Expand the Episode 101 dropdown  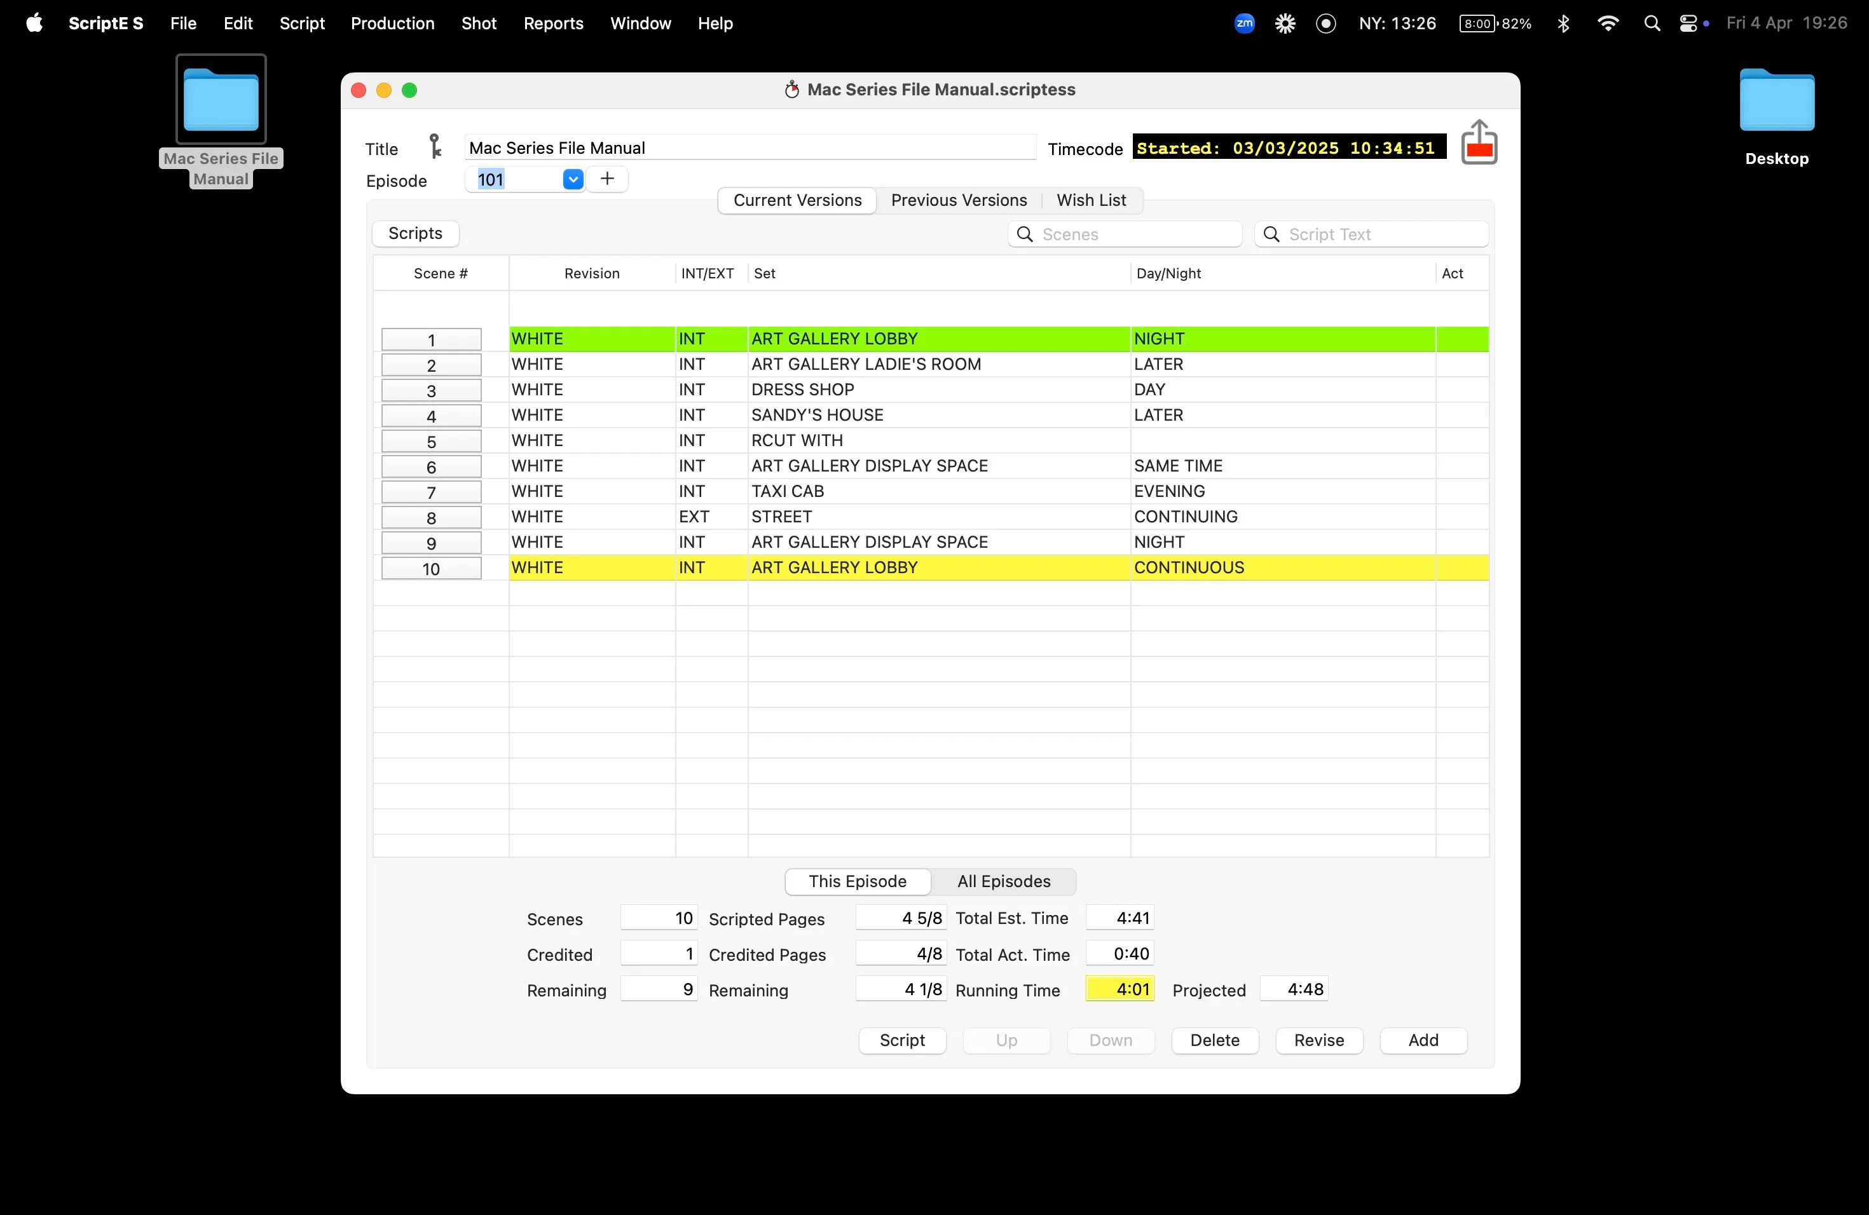pos(573,180)
